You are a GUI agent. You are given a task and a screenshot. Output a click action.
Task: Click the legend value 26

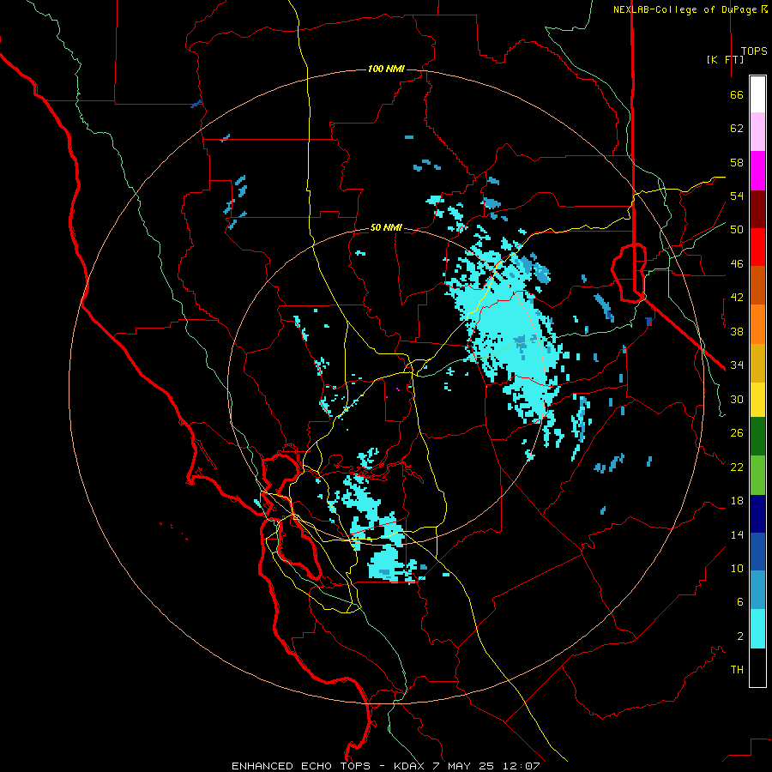point(737,433)
